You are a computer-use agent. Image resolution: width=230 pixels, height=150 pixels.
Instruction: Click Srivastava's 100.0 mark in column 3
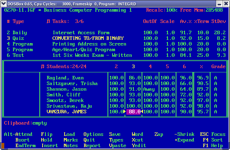pyautogui.click(x=133, y=106)
